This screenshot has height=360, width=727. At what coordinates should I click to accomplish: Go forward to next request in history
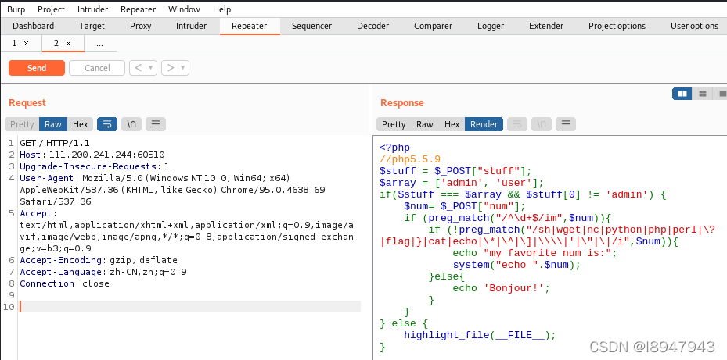pyautogui.click(x=170, y=68)
